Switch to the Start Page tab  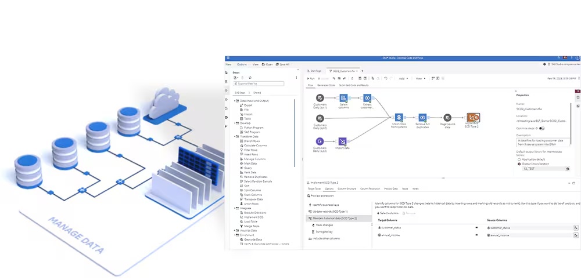coord(314,71)
